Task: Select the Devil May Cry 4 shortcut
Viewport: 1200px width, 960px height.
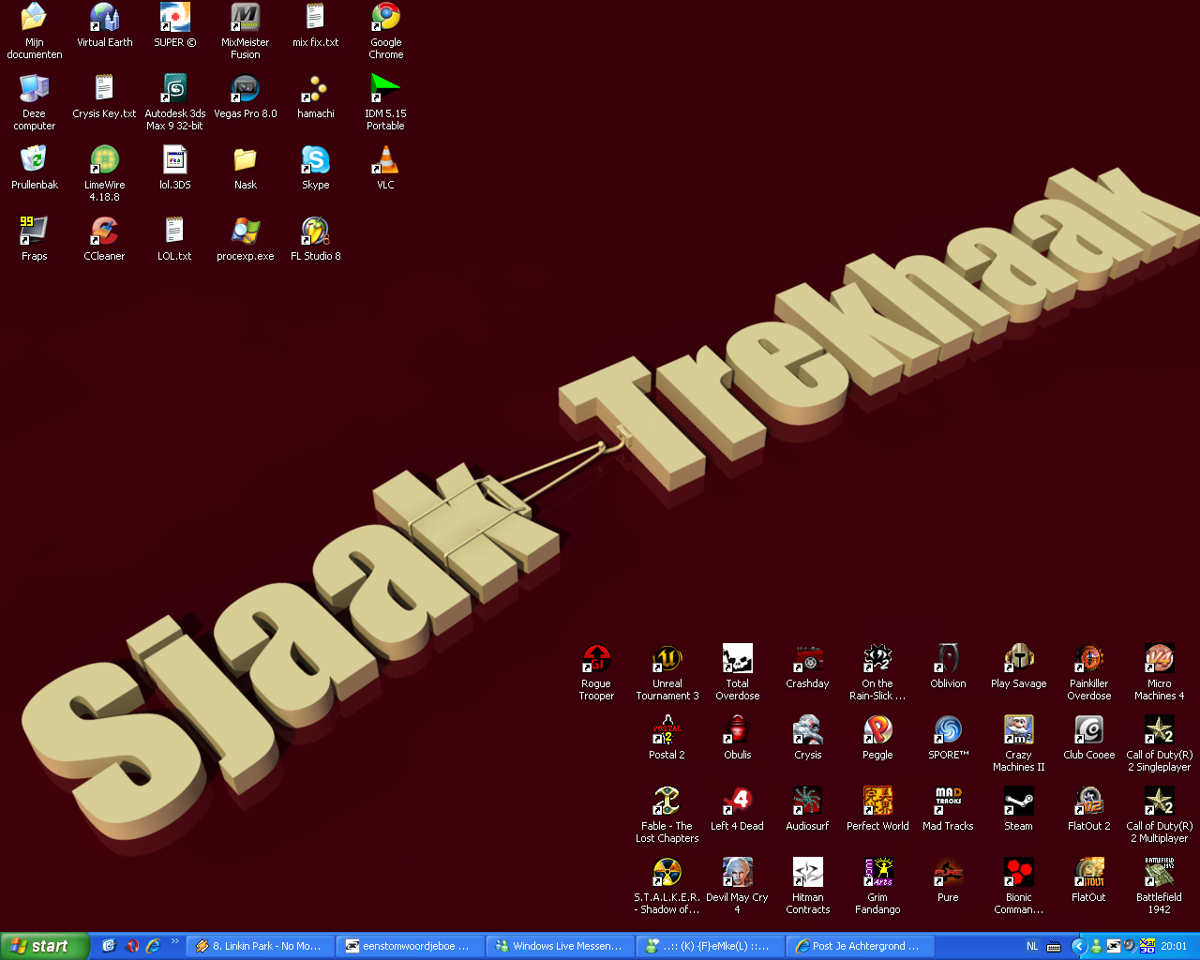Action: pos(738,872)
